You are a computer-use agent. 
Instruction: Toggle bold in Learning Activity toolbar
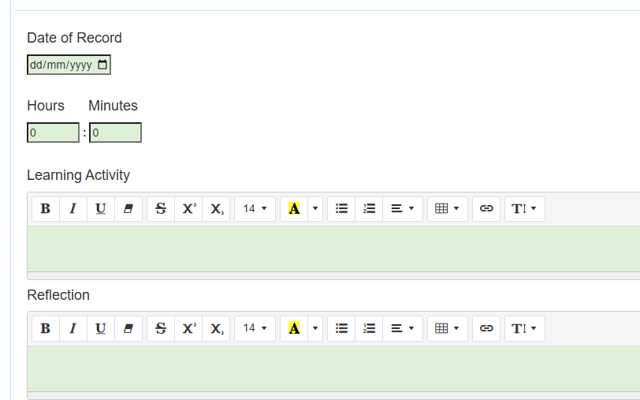(46, 209)
